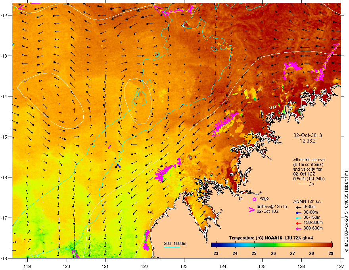Click the IMOS Hobart time vertical stamp
The image size is (349, 270).
coord(346,211)
